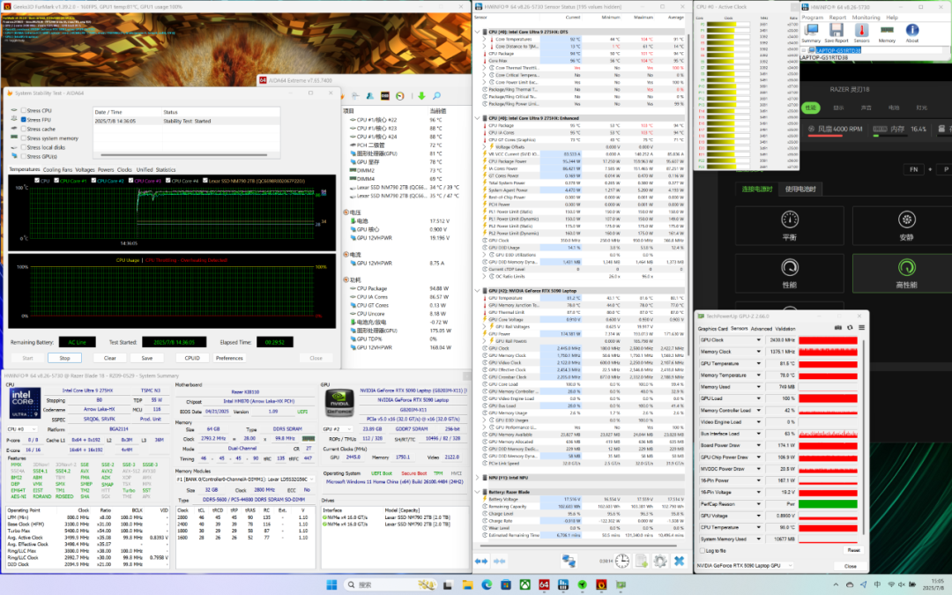Open the Windows Start menu
The height and width of the screenshot is (595, 952).
pos(331,584)
